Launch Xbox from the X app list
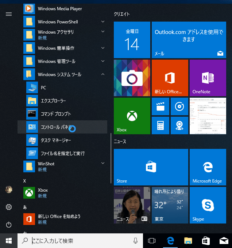 [62, 193]
